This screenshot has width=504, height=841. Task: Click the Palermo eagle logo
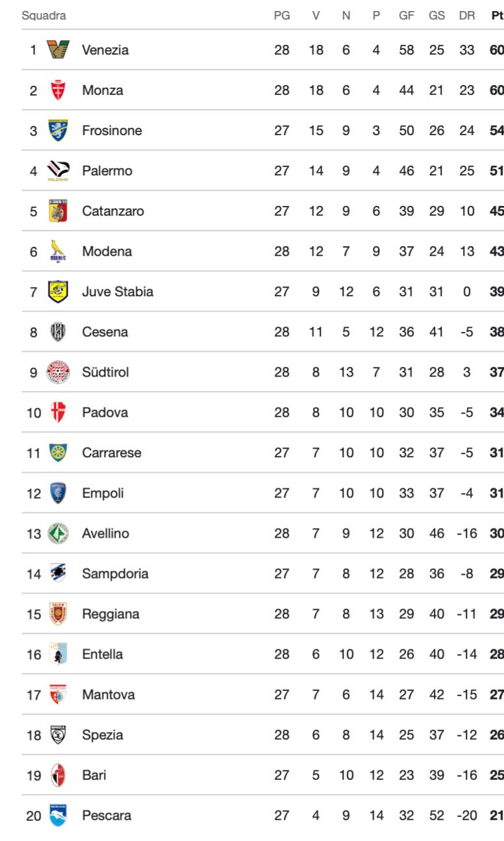[58, 171]
